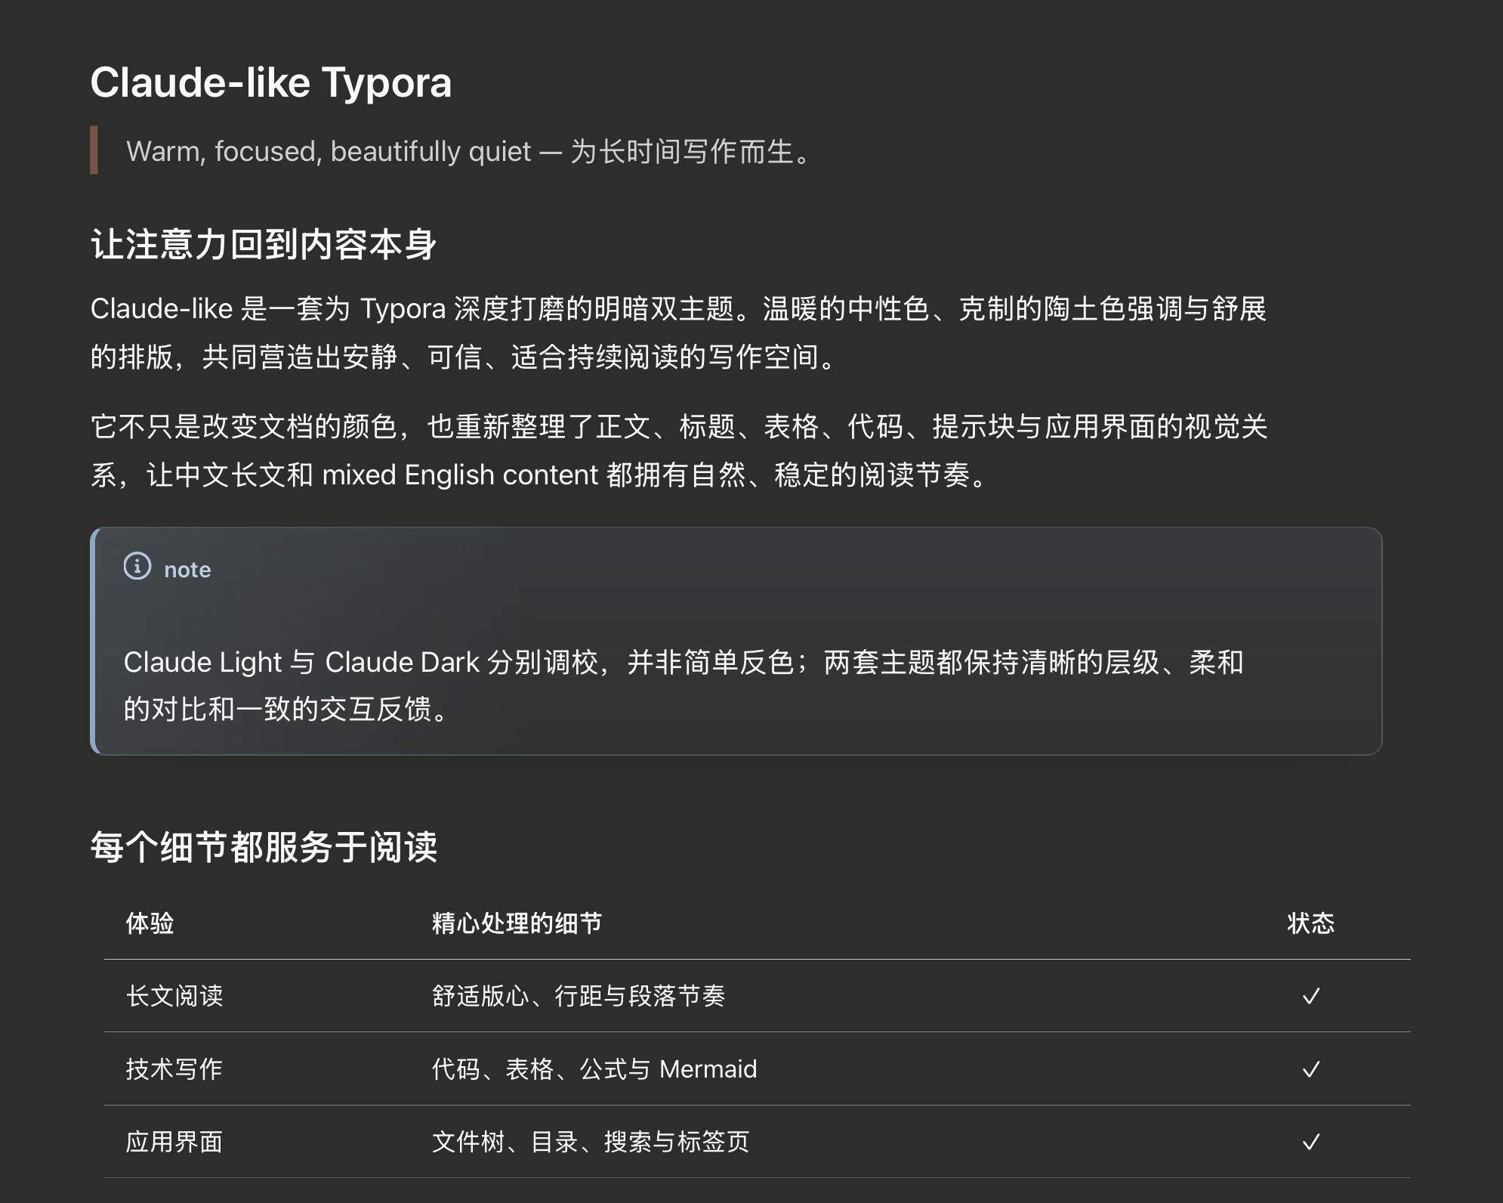
Task: Click the "note" callout label
Action: (x=187, y=569)
